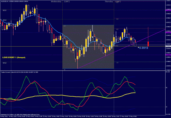
Task: Click the 14 May 2012 date label
Action: pyautogui.click(x=4, y=116)
